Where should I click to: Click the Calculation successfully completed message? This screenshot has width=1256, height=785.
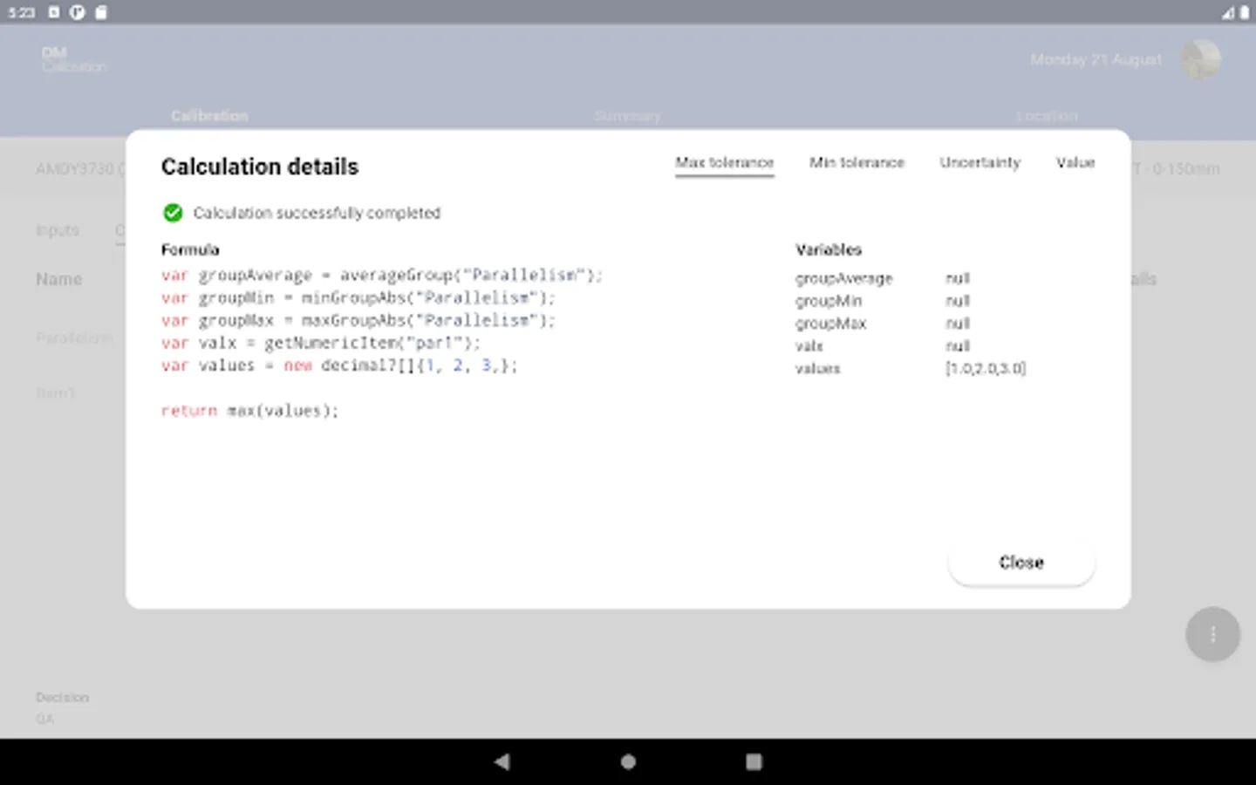[317, 213]
